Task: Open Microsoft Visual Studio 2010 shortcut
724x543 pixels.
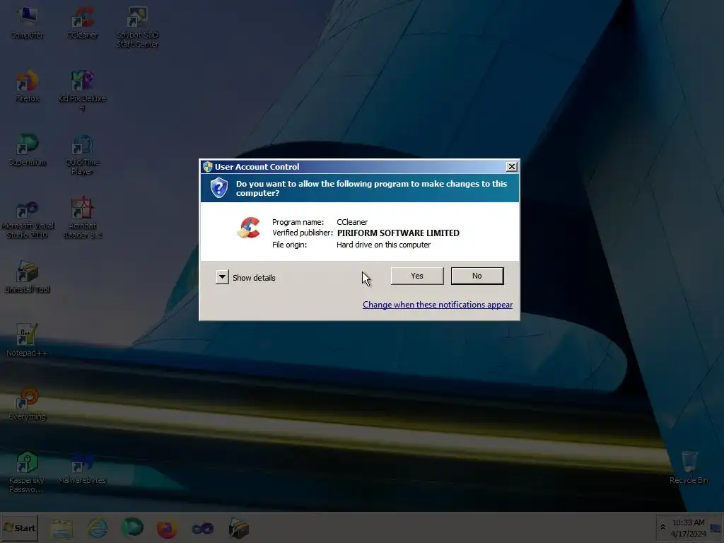Action: [28, 218]
